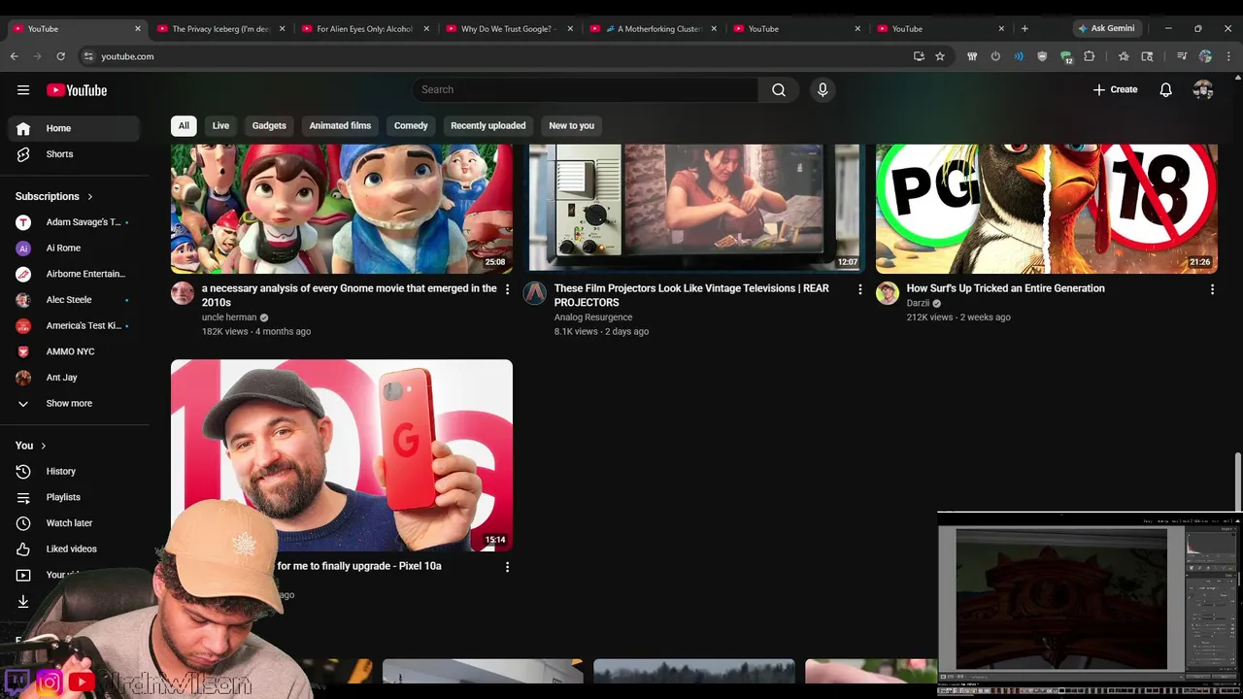Click the Create button
Image resolution: width=1243 pixels, height=699 pixels.
(x=1115, y=89)
